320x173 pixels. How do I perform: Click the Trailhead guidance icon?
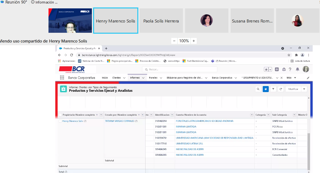284,69
